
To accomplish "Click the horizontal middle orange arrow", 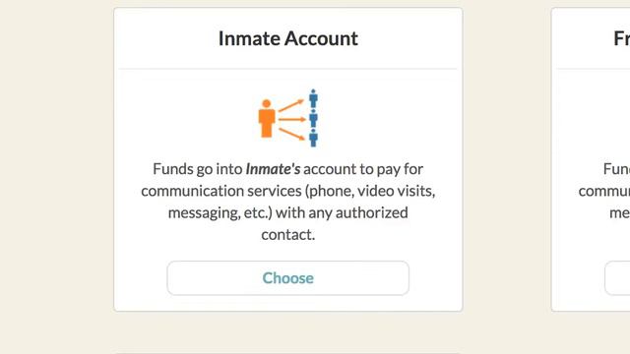I will pos(291,119).
